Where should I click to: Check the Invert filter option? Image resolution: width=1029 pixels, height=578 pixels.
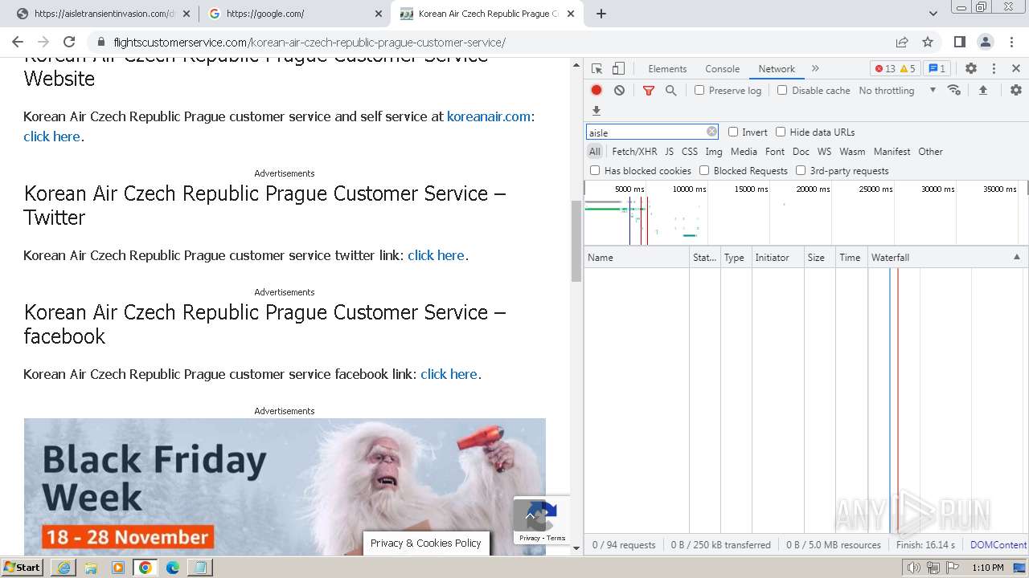pyautogui.click(x=733, y=132)
